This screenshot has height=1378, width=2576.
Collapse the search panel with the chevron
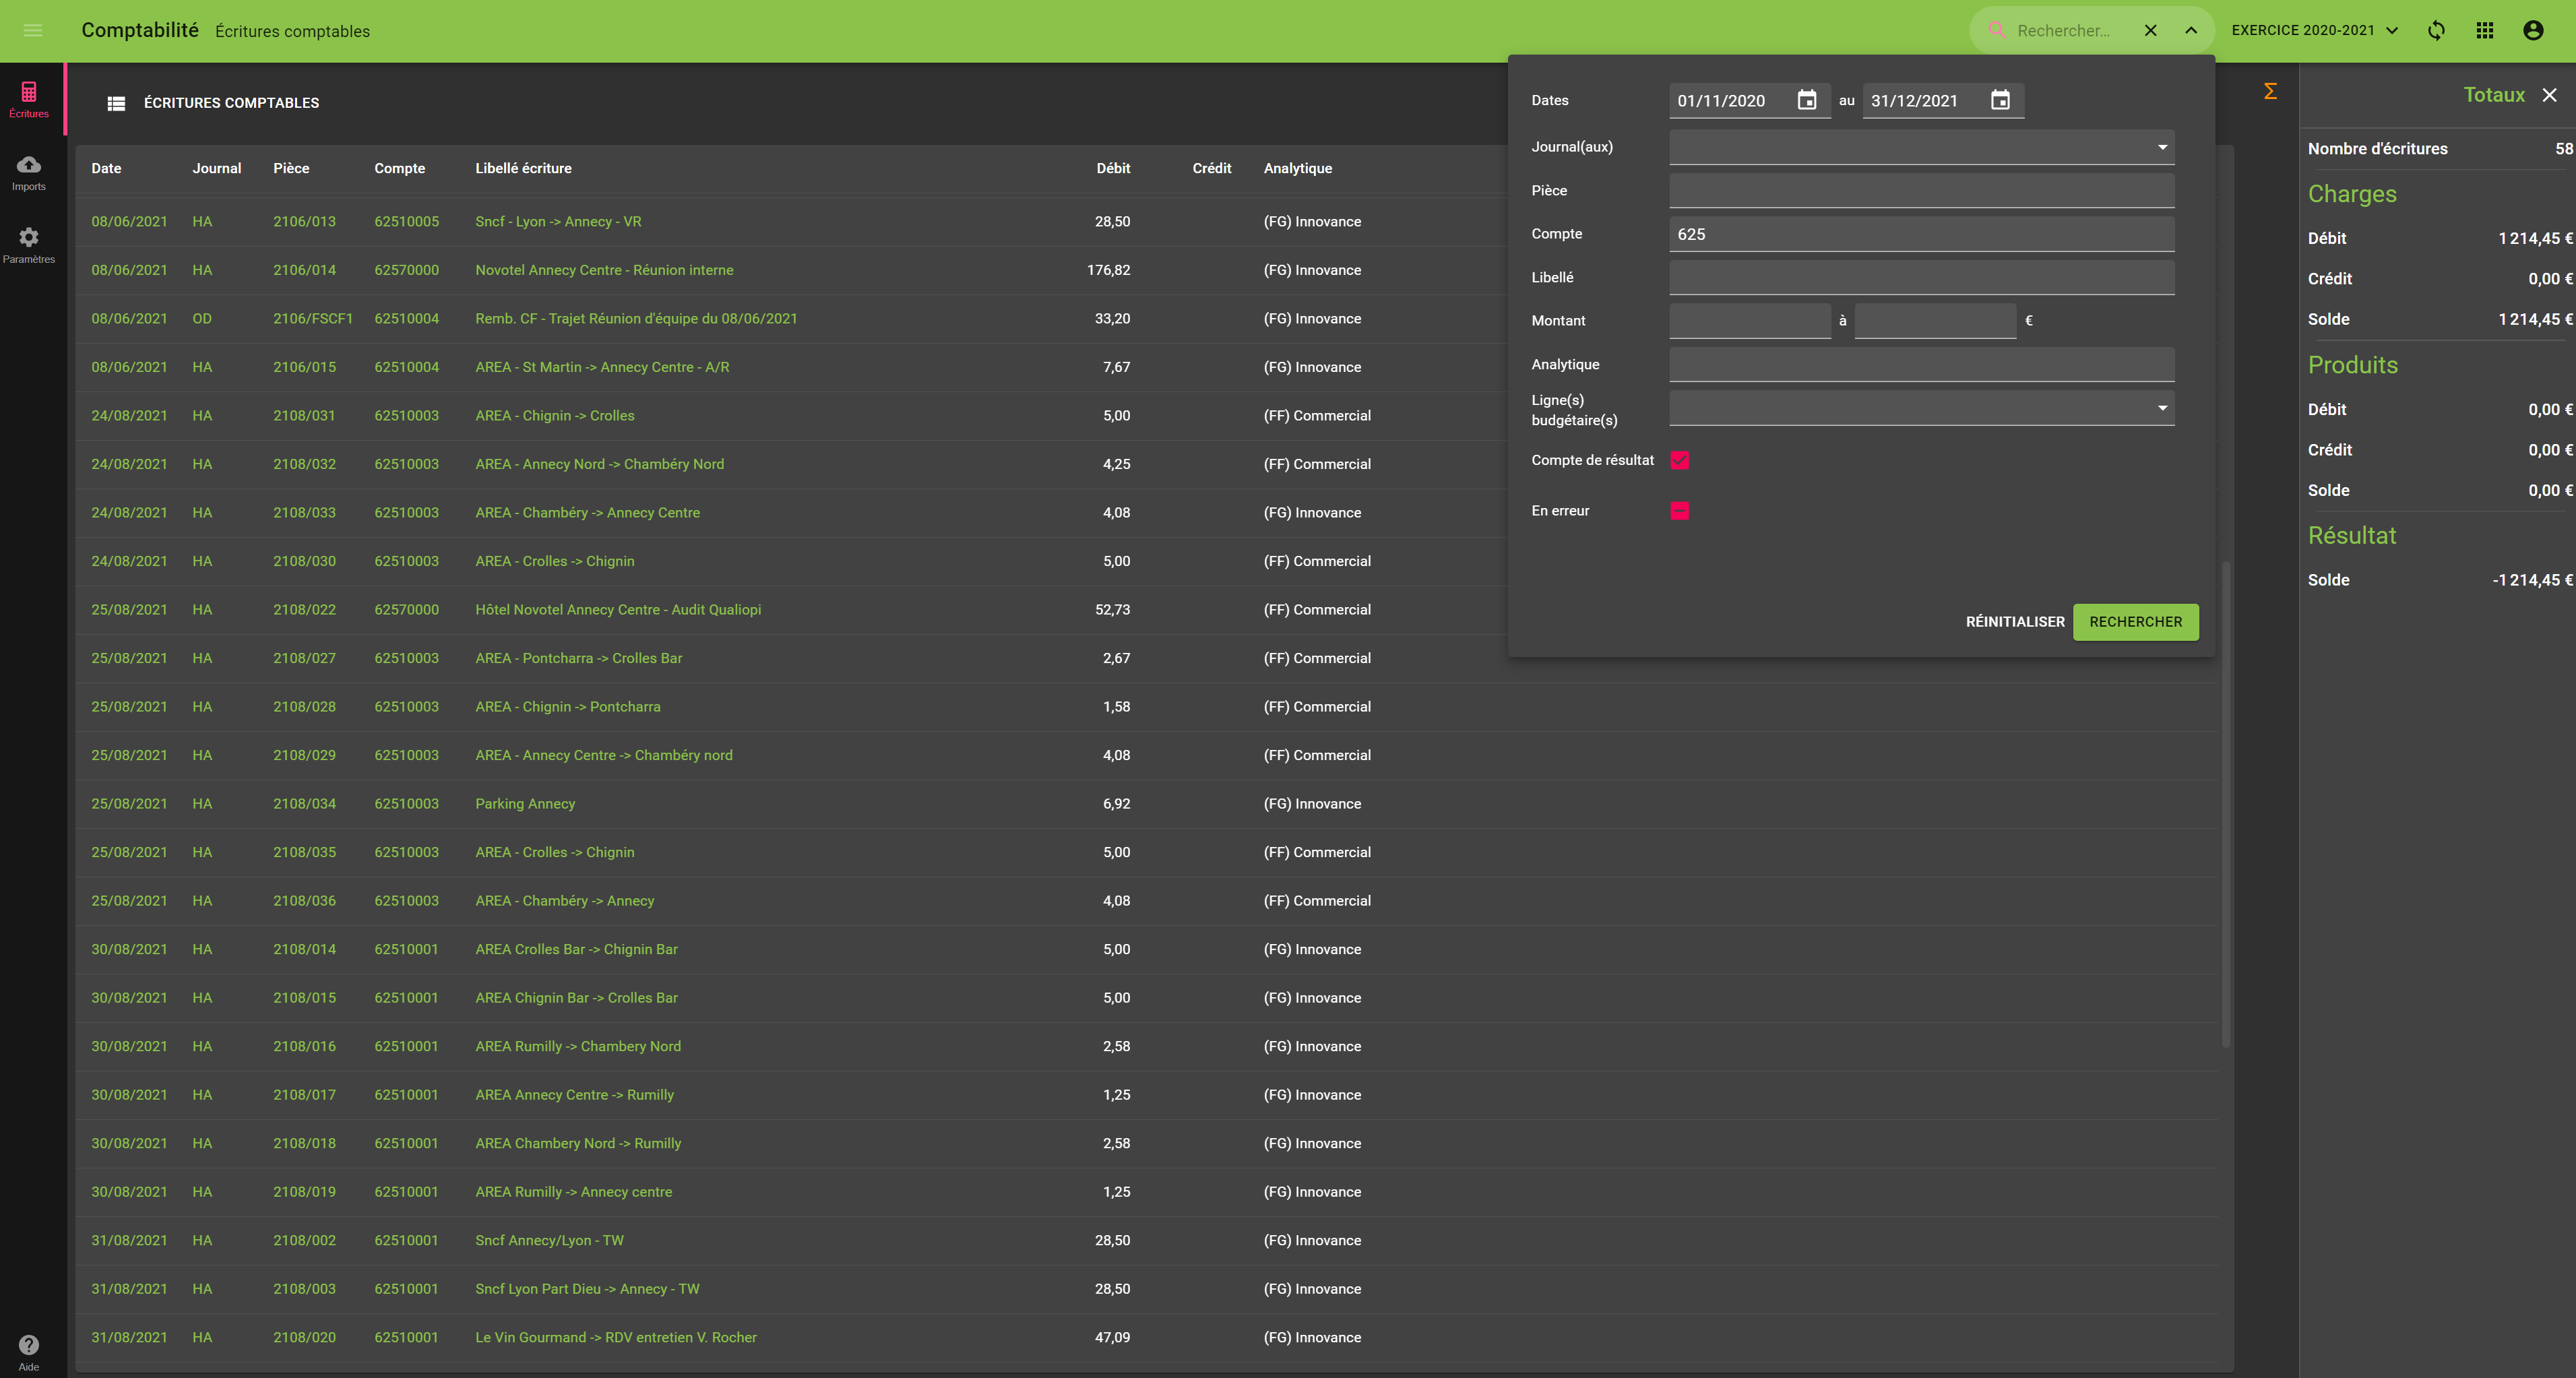2190,30
